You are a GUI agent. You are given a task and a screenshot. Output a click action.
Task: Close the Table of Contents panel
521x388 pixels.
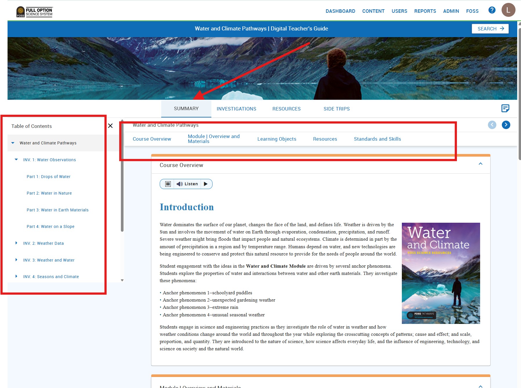[110, 126]
